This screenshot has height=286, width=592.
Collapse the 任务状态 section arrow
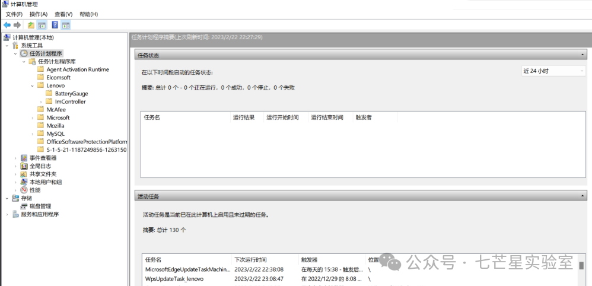point(583,55)
